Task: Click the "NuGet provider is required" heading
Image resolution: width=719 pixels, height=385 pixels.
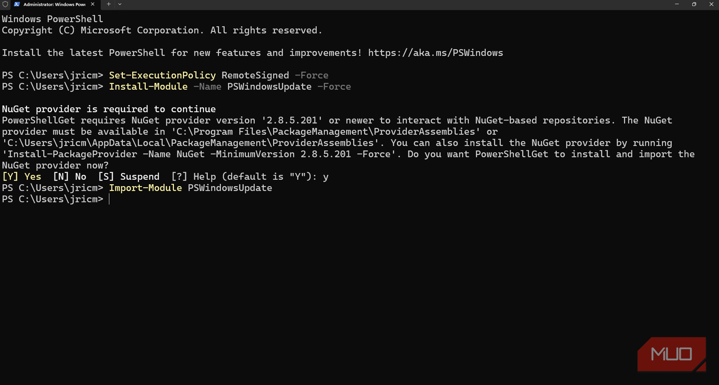Action: [x=109, y=109]
